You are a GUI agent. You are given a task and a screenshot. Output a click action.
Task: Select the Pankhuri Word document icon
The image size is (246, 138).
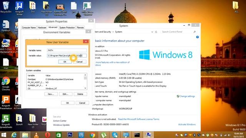pos(6,26)
